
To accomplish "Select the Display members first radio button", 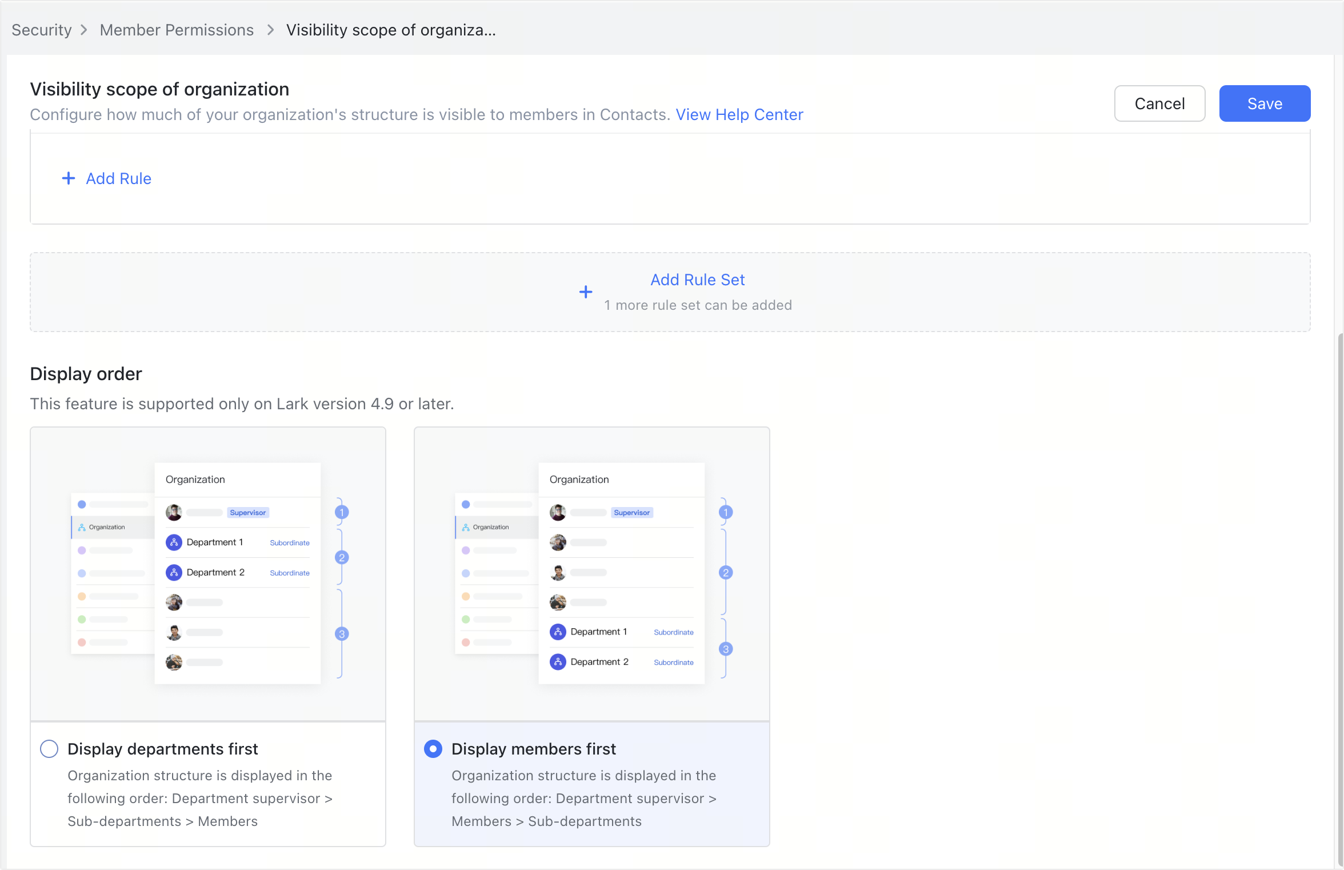I will (433, 748).
